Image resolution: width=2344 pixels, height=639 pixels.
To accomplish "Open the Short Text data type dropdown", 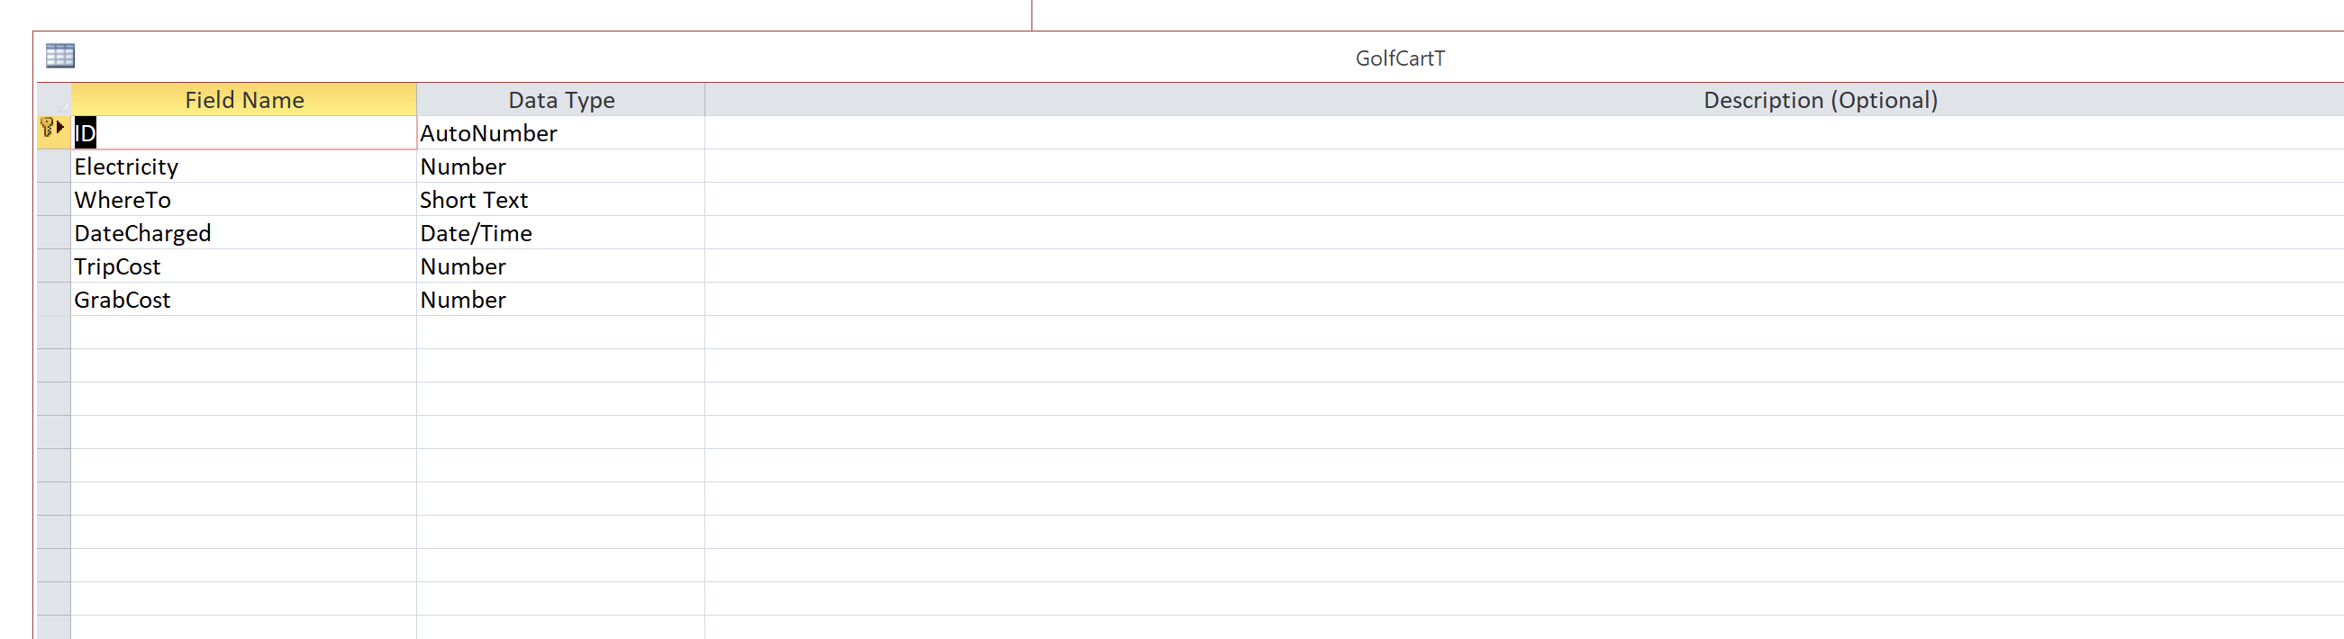I will pyautogui.click(x=560, y=200).
